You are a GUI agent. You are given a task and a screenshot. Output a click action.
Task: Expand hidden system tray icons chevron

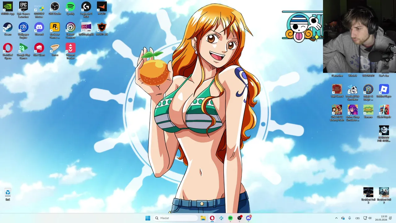pyautogui.click(x=336, y=218)
